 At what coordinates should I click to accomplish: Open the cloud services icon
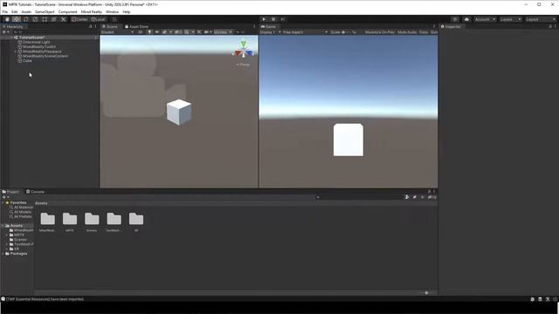(x=466, y=19)
